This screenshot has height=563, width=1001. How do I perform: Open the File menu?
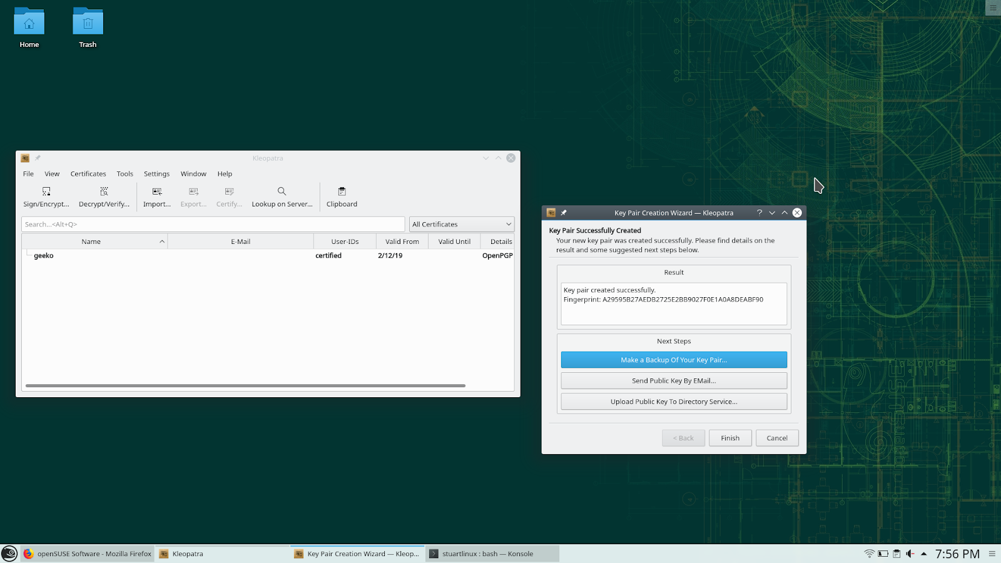28,174
